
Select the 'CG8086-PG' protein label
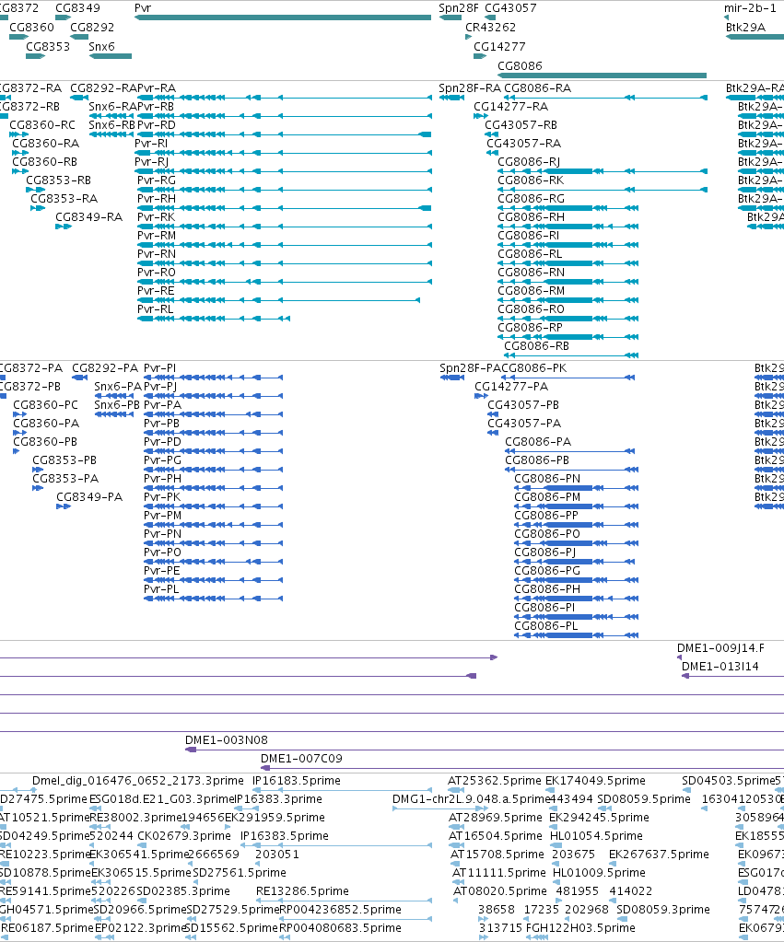click(547, 570)
